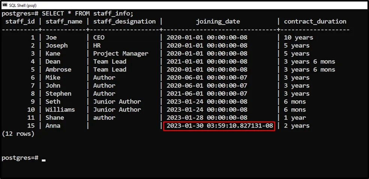This screenshot has height=179, width=369.
Task: Click Stephen's joining date 2021-06-01
Action: pos(207,93)
